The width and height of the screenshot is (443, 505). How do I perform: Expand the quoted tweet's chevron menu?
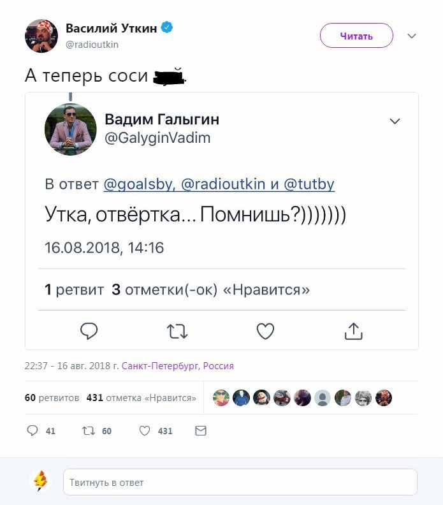[x=395, y=121]
